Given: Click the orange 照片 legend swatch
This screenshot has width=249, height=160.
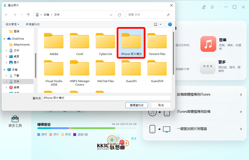Looking at the screenshot, I should click(51, 135).
